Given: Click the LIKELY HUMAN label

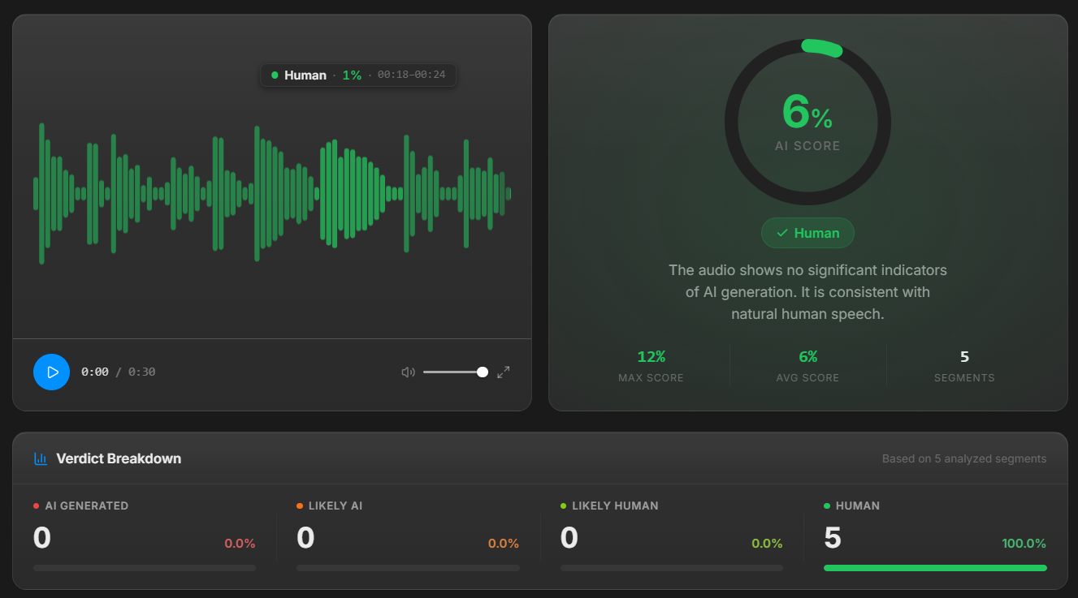Looking at the screenshot, I should point(615,506).
